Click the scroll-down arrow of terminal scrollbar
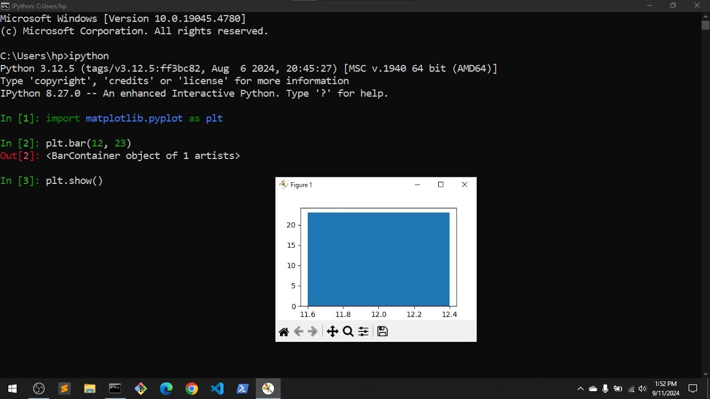The width and height of the screenshot is (710, 399). (706, 374)
